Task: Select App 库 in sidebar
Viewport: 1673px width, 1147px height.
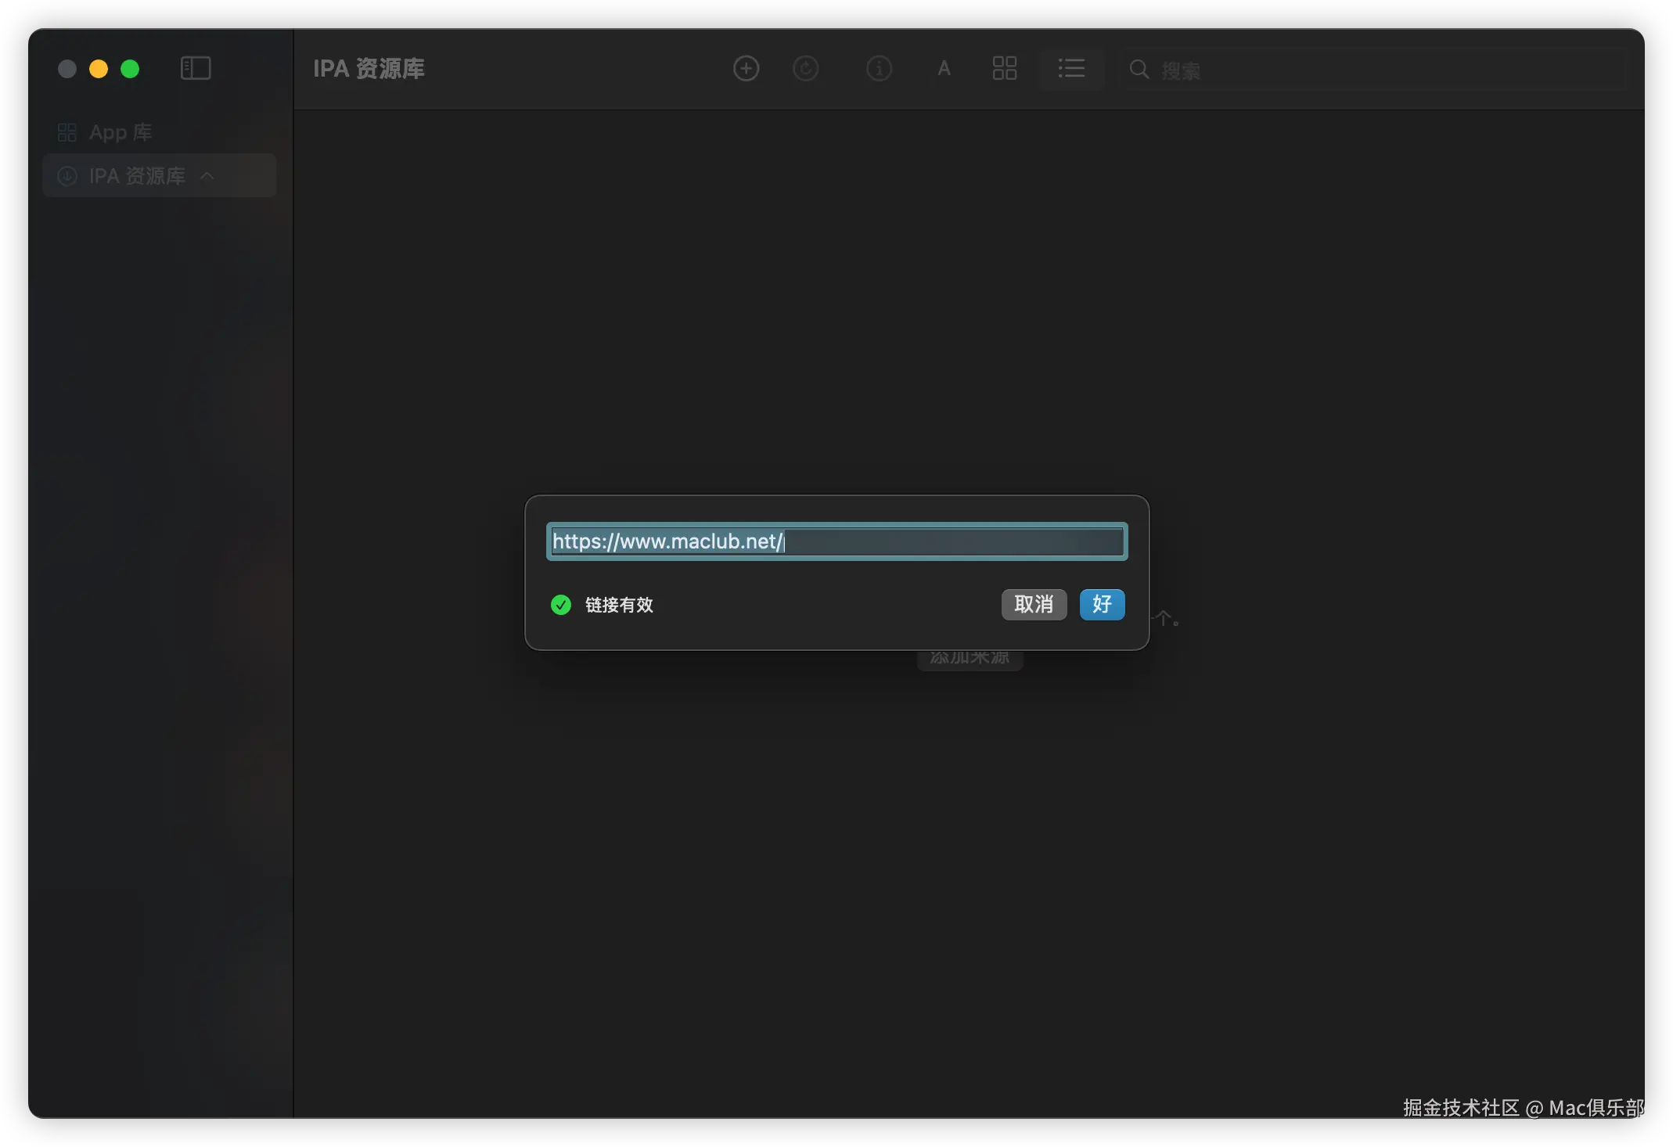Action: point(120,132)
